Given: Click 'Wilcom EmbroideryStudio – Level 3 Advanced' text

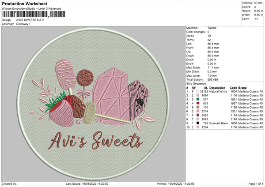Looking at the screenshot, I should (x=31, y=9).
